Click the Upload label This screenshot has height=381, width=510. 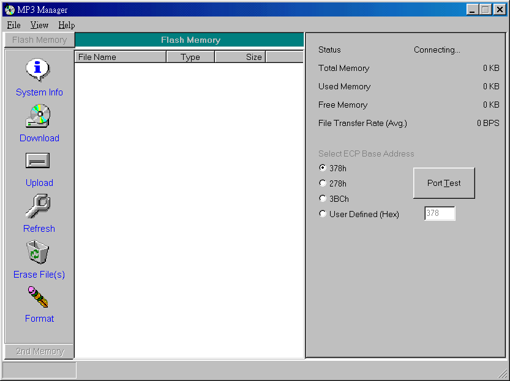[x=39, y=182]
